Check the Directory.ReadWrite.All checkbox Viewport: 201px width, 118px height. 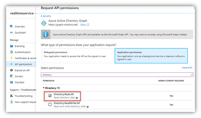coord(50,104)
